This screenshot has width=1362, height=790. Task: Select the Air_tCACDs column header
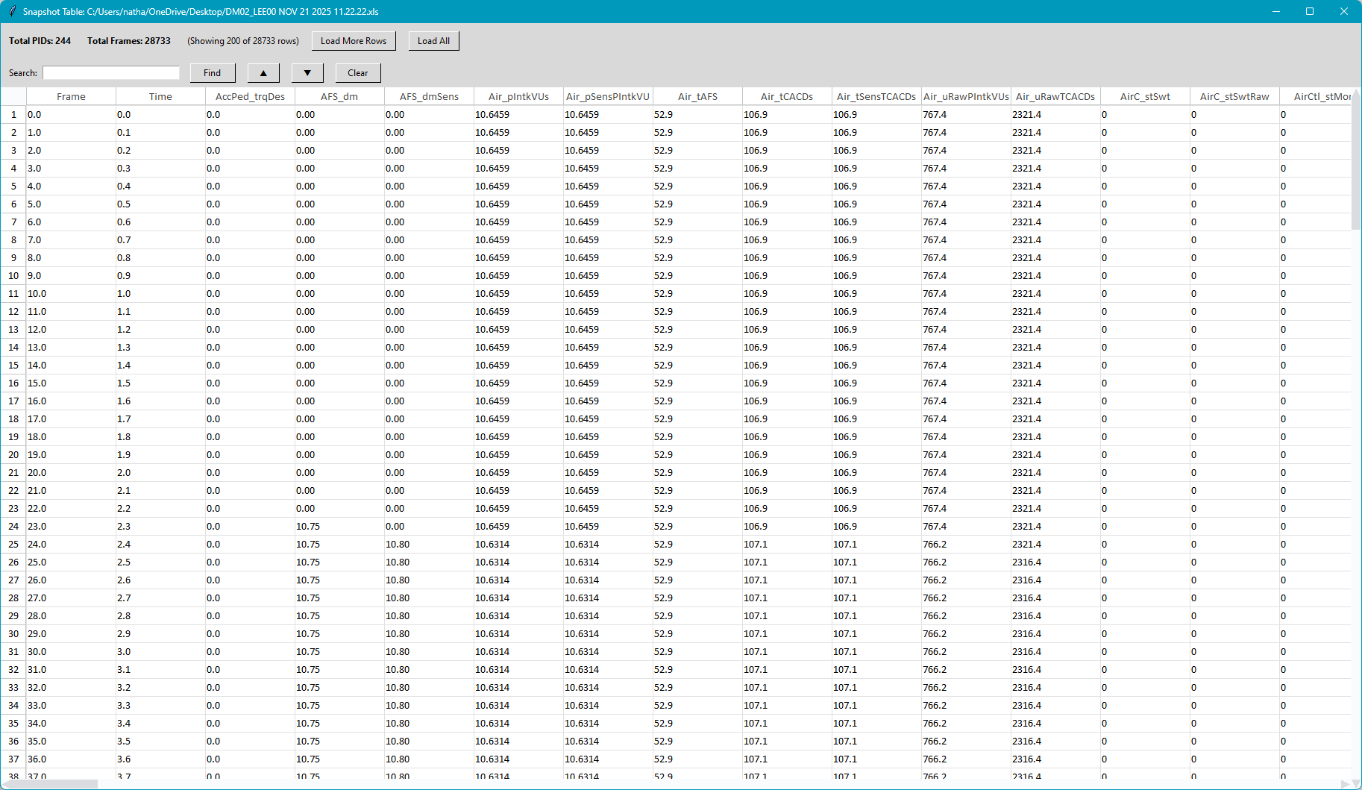click(x=787, y=96)
